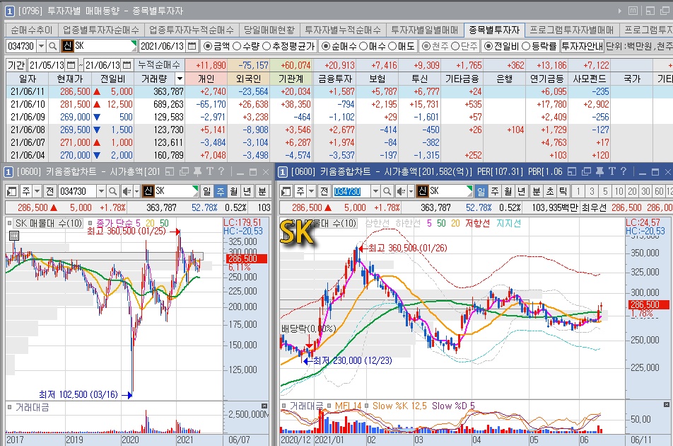Open calendar for period start 21/05/13
Viewport: 673px width, 446px height.
[71, 65]
